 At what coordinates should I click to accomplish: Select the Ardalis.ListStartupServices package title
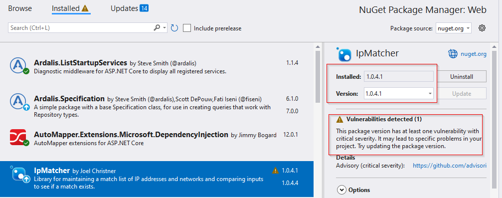click(x=80, y=62)
